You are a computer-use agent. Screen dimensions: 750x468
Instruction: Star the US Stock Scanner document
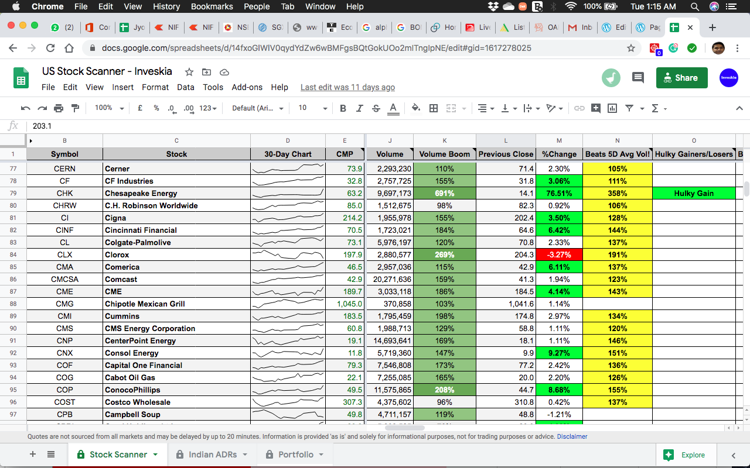189,72
